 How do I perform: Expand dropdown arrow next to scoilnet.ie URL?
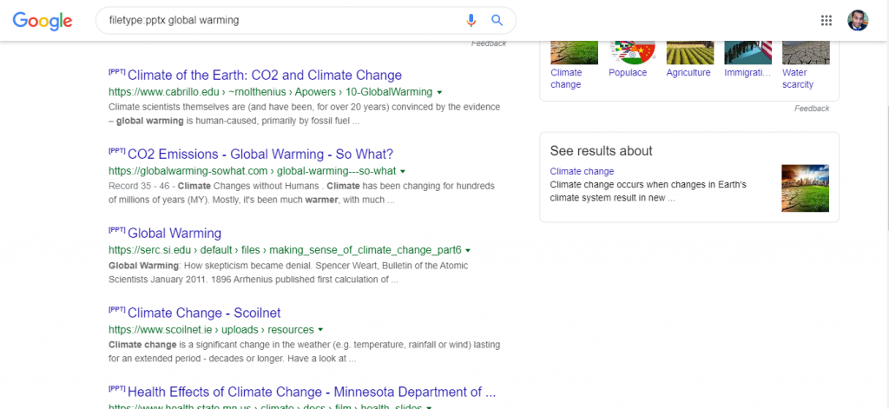point(320,330)
